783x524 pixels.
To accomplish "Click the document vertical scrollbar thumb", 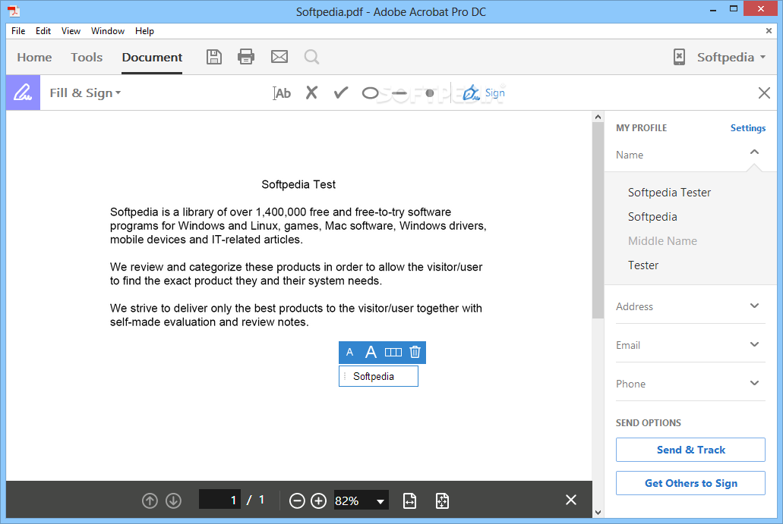I will click(598, 219).
